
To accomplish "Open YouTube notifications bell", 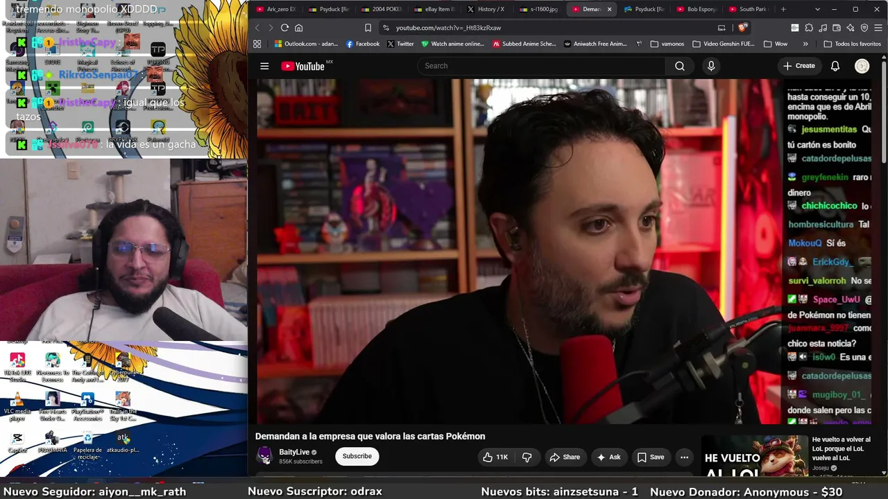I will pyautogui.click(x=835, y=66).
